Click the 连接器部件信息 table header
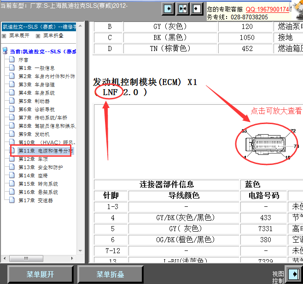Viewport: 303px width, 284px height. click(x=167, y=185)
